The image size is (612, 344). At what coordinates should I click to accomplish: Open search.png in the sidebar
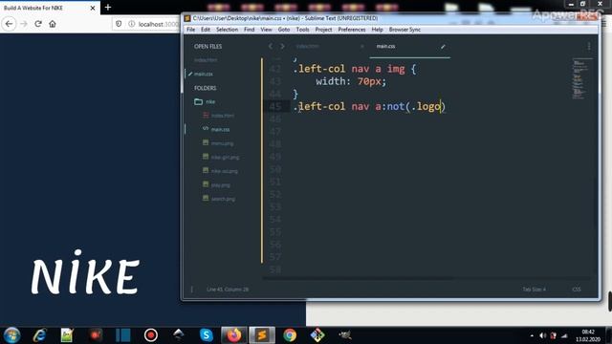point(223,200)
